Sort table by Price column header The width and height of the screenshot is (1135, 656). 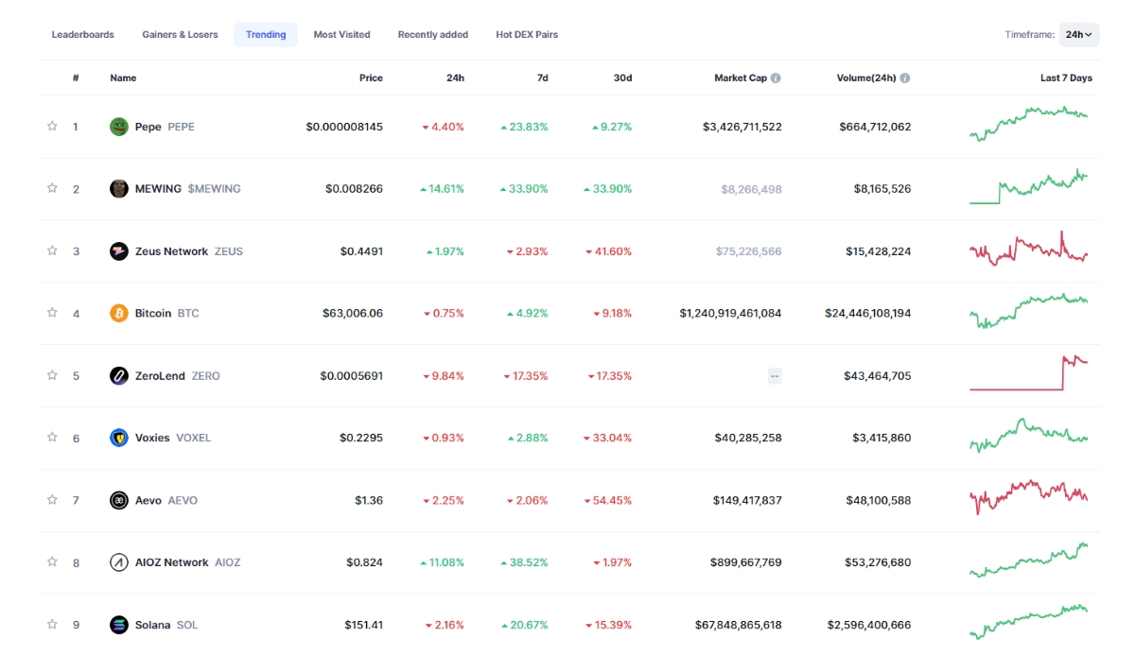(371, 78)
